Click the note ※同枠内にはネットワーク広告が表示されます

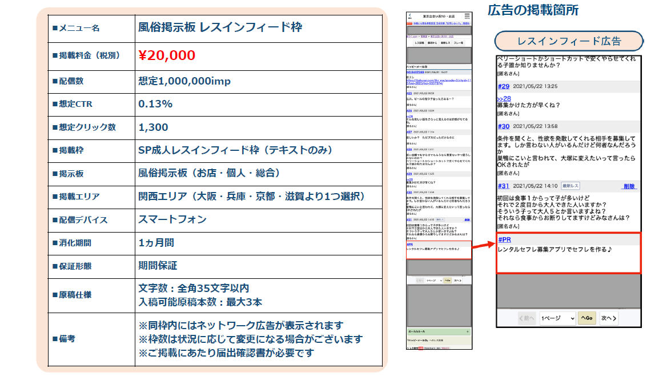(240, 326)
